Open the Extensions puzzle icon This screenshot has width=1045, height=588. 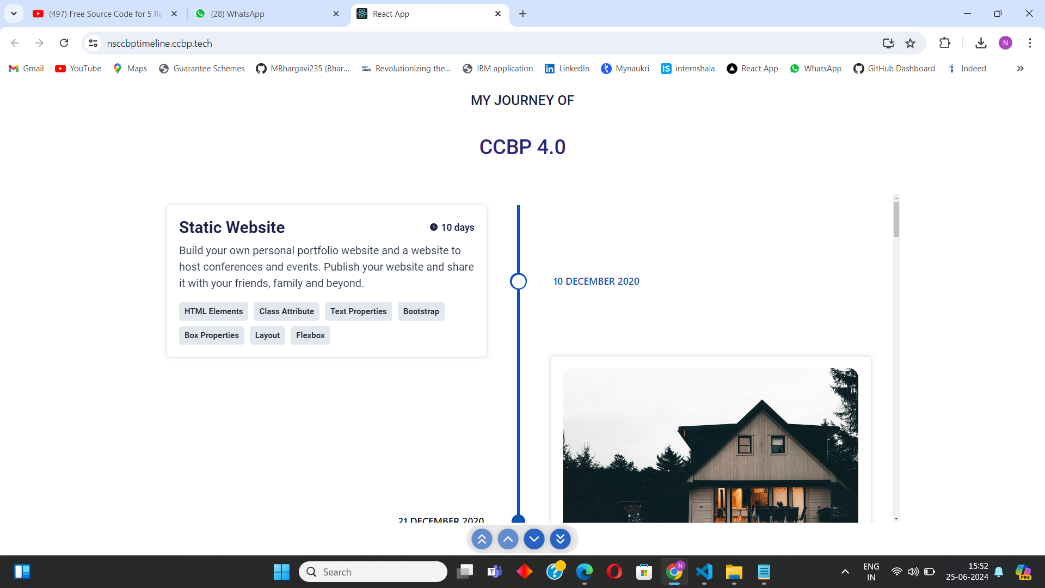(945, 43)
